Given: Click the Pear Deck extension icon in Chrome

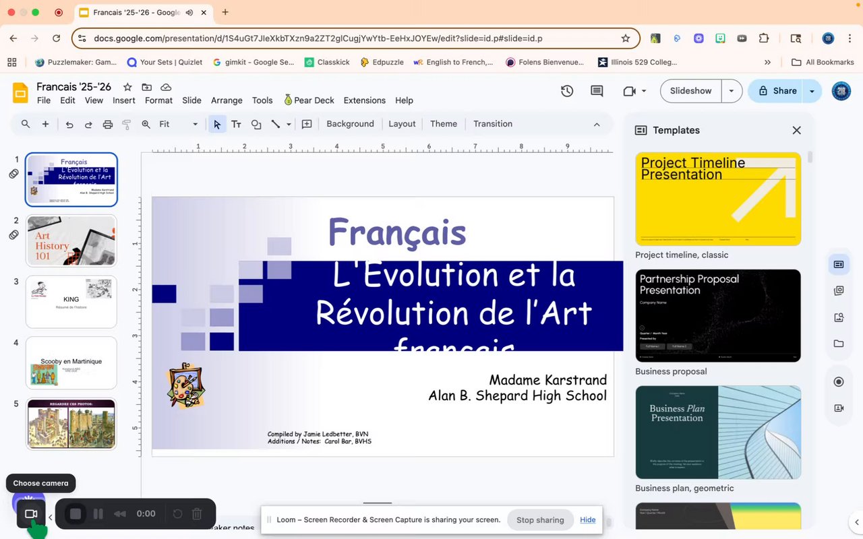Looking at the screenshot, I should coord(655,38).
